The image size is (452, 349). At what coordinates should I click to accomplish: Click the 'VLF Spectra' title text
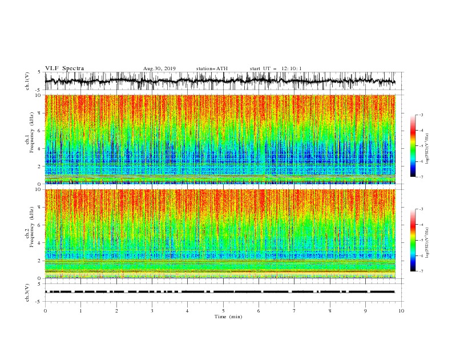point(64,68)
